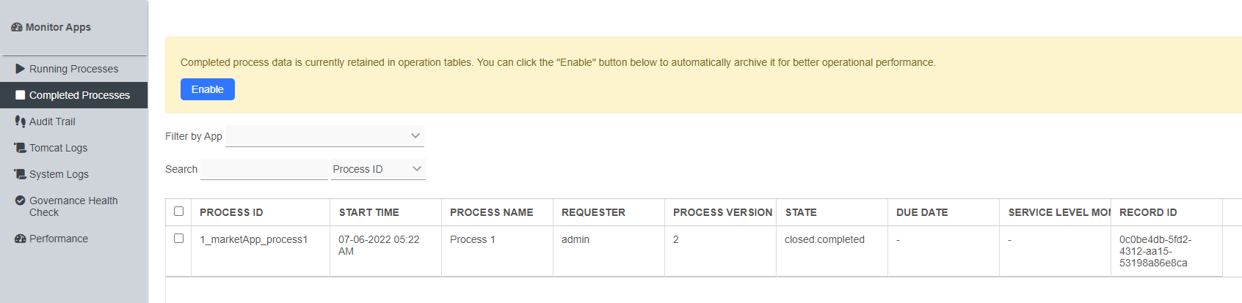
Task: Sort by the STATE column header
Action: (801, 212)
